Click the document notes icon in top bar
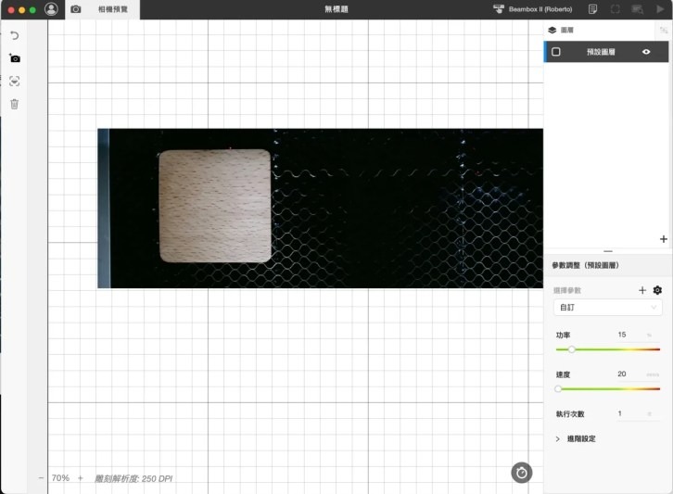The width and height of the screenshot is (673, 494). pyautogui.click(x=592, y=9)
